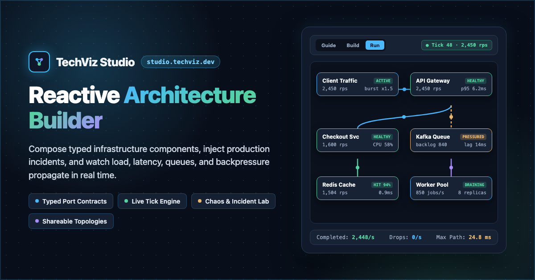
Task: Click the Max Path 24.8 ms stat
Action: coord(464,237)
